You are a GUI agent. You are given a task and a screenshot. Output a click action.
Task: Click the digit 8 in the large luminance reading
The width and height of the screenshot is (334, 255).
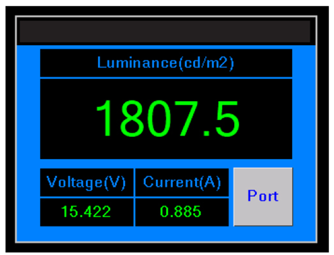(x=132, y=119)
